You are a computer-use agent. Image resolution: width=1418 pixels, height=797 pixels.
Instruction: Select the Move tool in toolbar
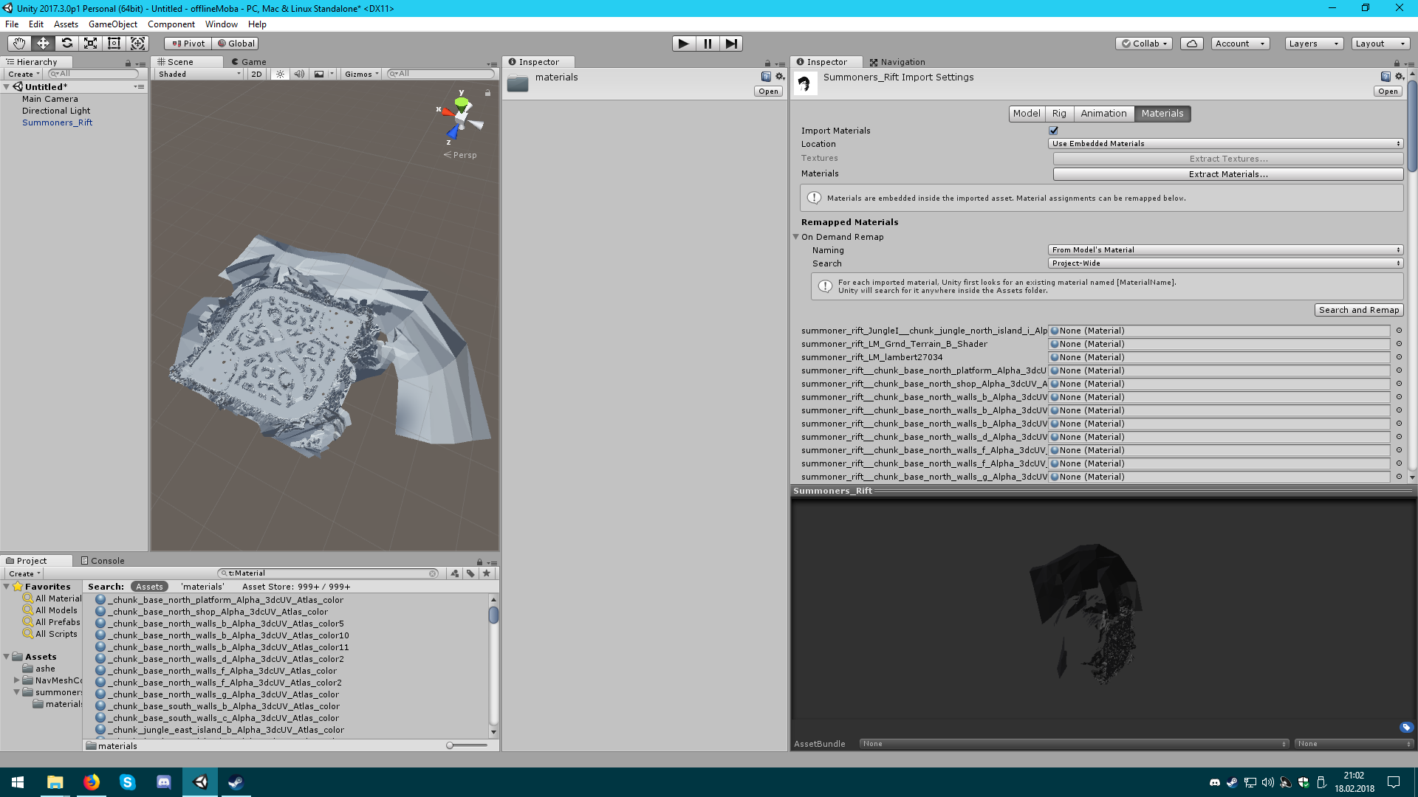click(x=43, y=44)
